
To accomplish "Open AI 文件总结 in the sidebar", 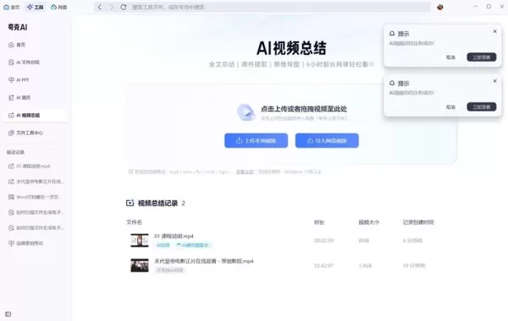I will (x=35, y=62).
